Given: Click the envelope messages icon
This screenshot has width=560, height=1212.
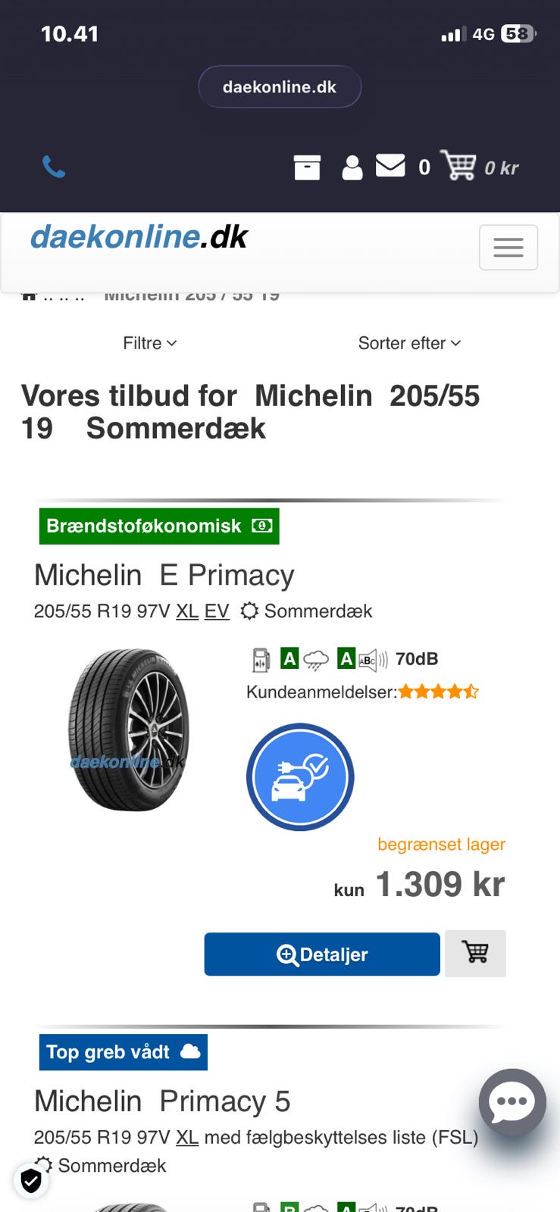Looking at the screenshot, I should click(x=390, y=165).
